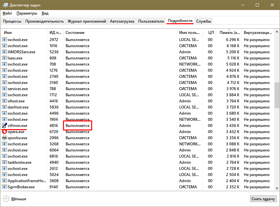Image resolution: width=280 pixels, height=207 pixels.
Task: Sort by the Память column header
Action: (229, 33)
